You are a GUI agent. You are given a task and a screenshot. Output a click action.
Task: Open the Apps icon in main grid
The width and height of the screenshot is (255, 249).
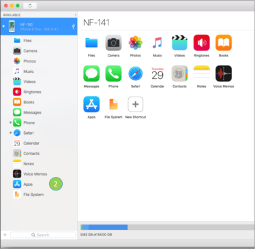[91, 104]
